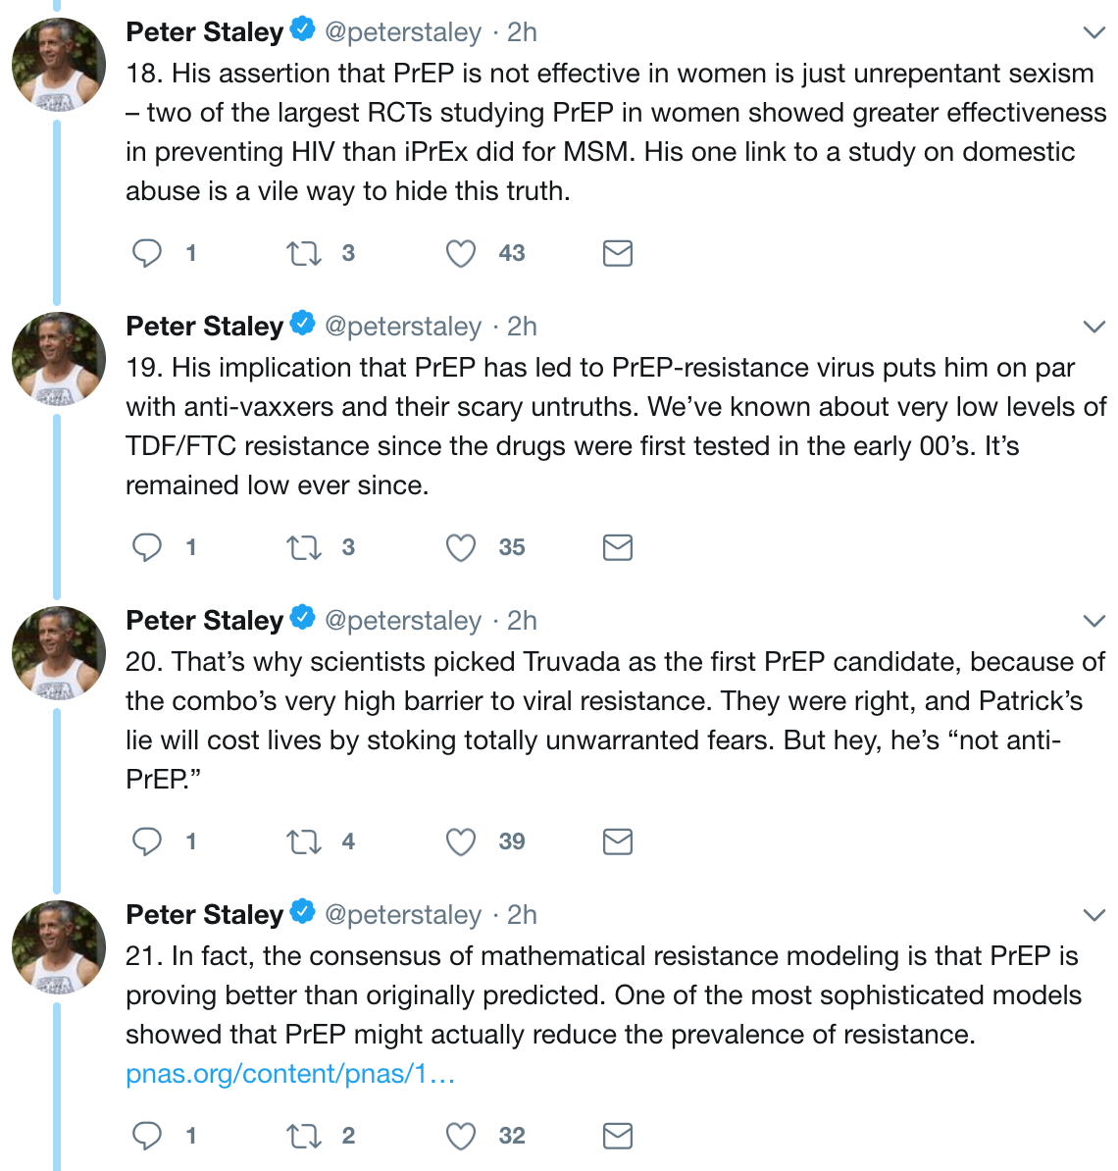Image resolution: width=1118 pixels, height=1171 pixels.
Task: Like tweet 19 with 35 likes
Action: (460, 548)
